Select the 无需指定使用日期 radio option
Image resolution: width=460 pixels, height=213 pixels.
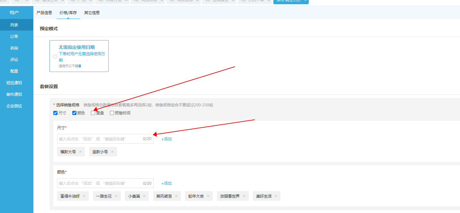(x=55, y=56)
